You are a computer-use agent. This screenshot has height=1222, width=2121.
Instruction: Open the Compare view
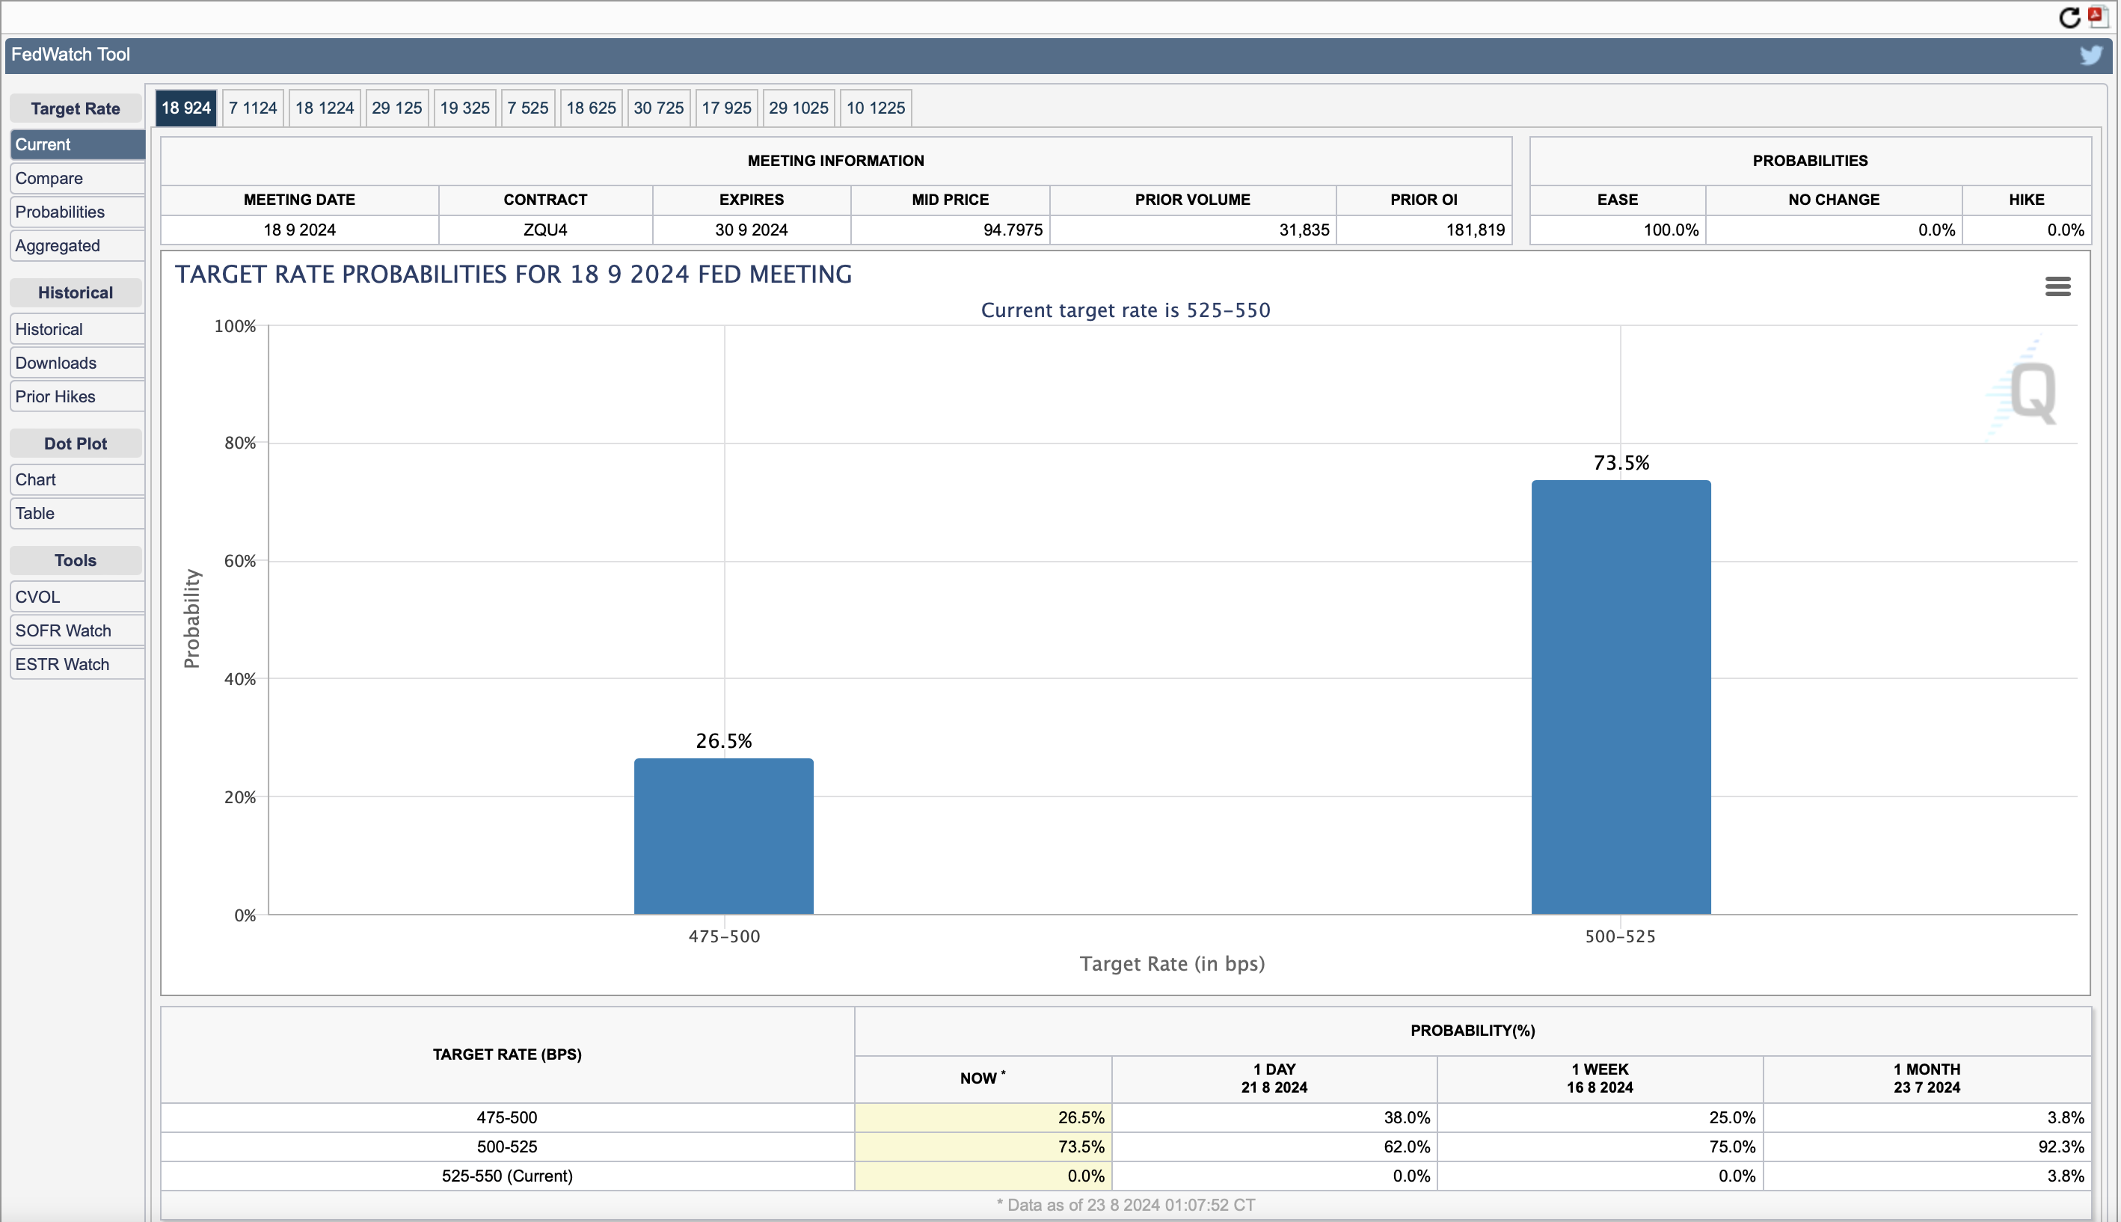pos(77,178)
